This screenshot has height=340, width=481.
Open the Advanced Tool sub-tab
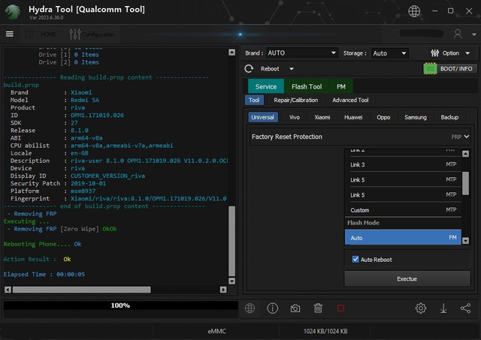350,100
